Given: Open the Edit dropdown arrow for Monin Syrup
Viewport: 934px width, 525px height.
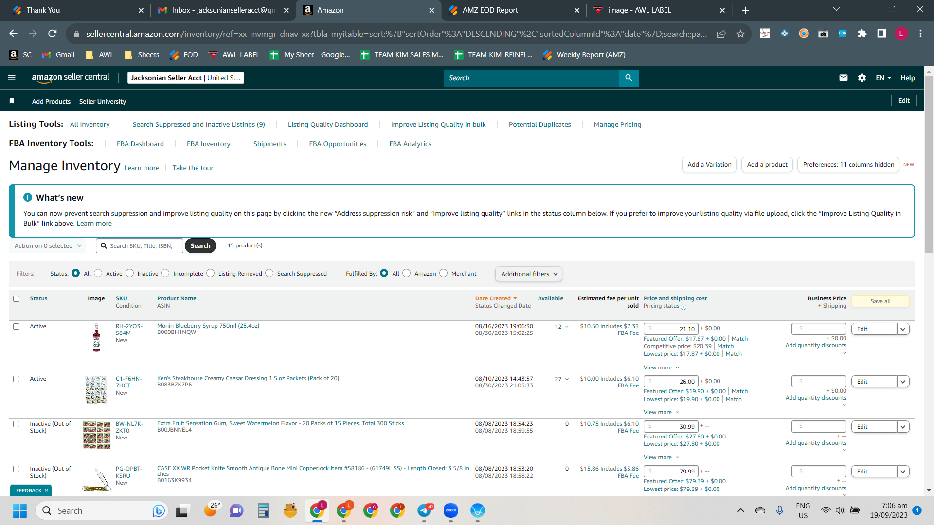Looking at the screenshot, I should pyautogui.click(x=903, y=329).
